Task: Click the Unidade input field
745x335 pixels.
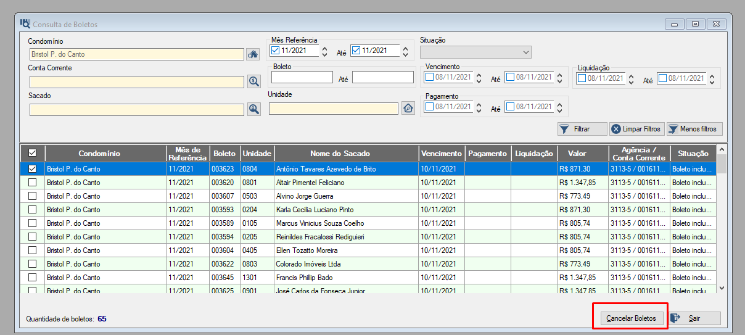Action: point(334,108)
